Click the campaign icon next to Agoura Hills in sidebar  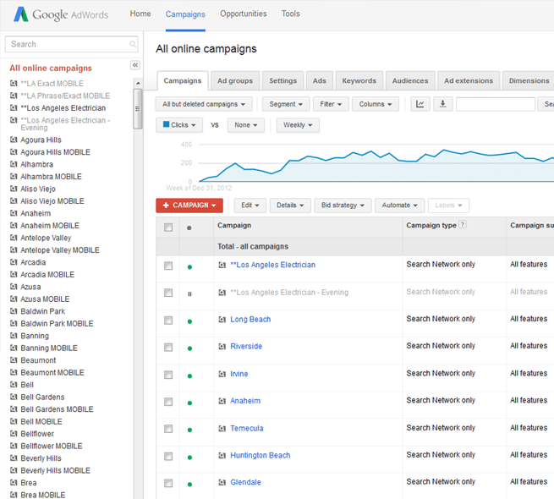[14, 140]
